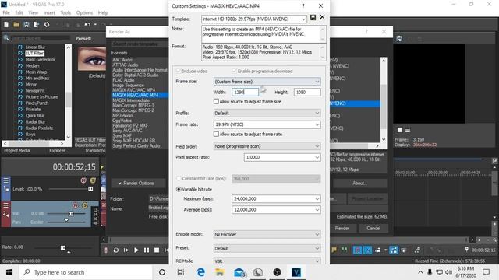Adjust the playback Rate slider

(63, 247)
